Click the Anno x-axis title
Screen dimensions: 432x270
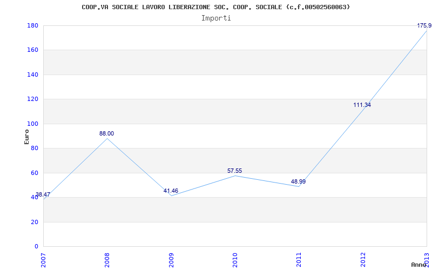click(x=419, y=265)
